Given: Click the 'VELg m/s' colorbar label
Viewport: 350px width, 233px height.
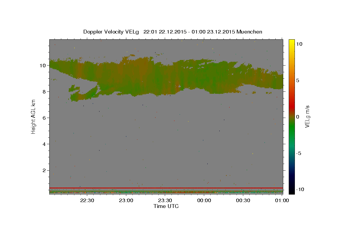Looking at the screenshot, I should [307, 117].
